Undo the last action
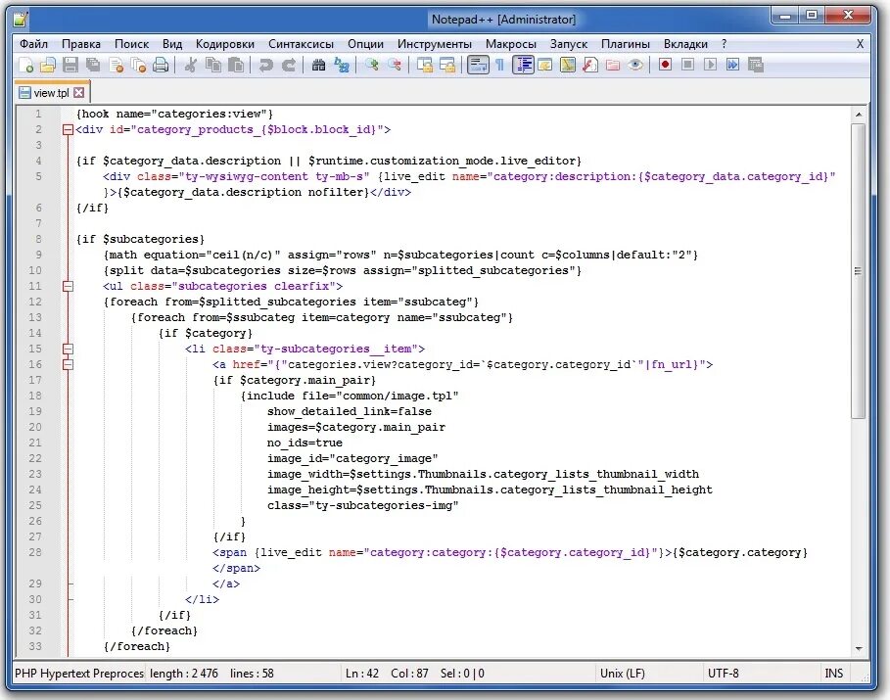 tap(265, 65)
